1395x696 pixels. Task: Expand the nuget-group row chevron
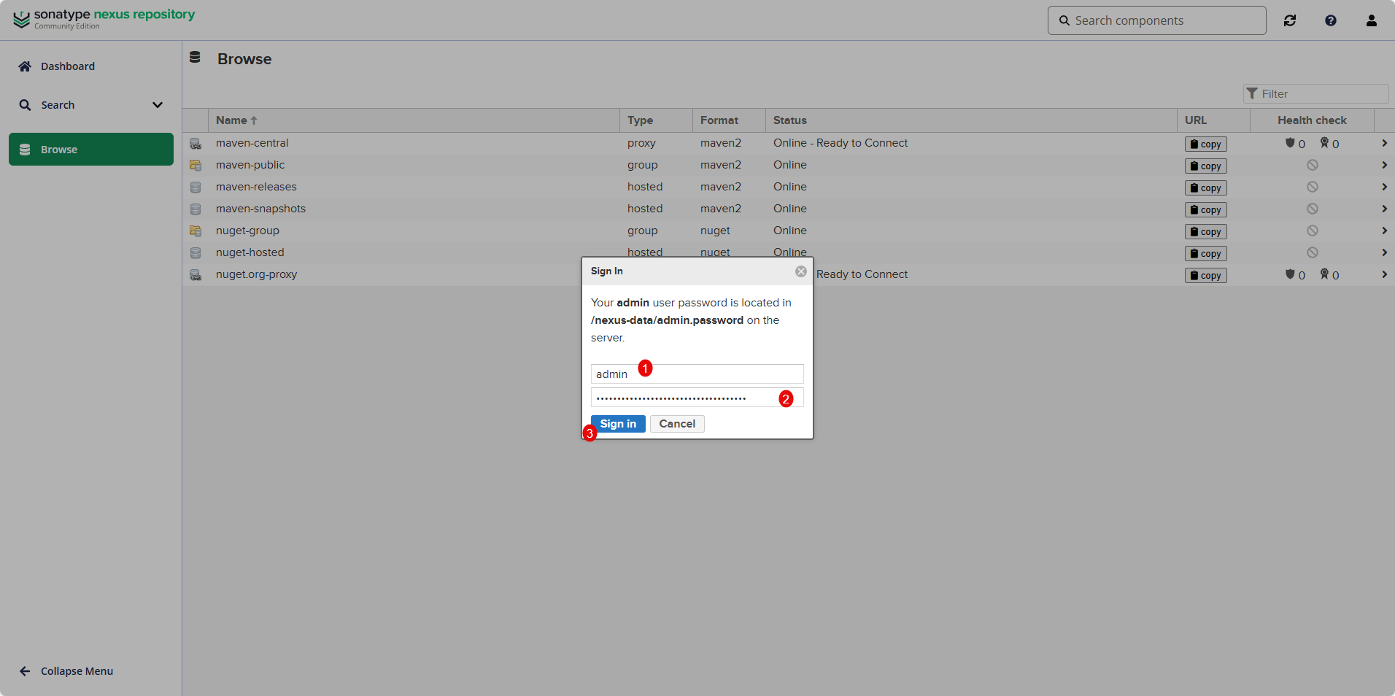1384,231
